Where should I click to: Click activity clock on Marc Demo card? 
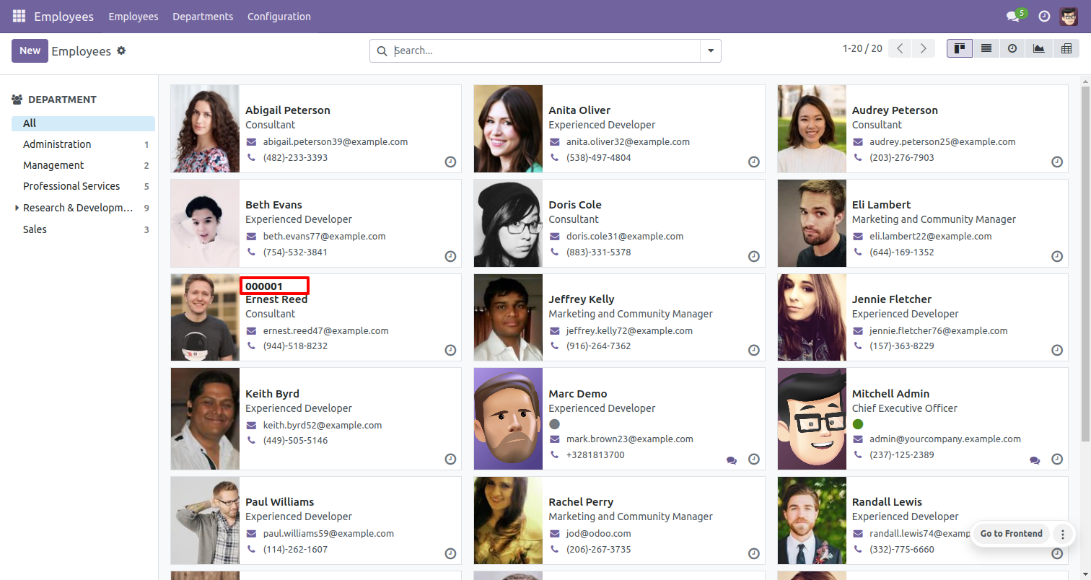[x=754, y=459]
